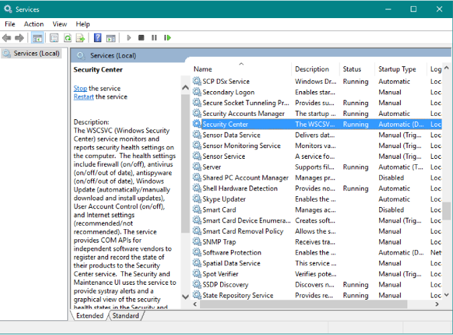Click gear icon next to SSDP Discovery
453x335 pixels.
click(197, 284)
